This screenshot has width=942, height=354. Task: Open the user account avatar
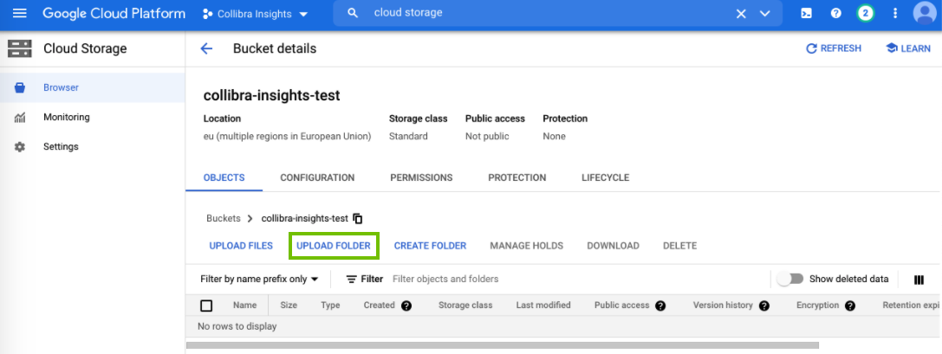[926, 14]
